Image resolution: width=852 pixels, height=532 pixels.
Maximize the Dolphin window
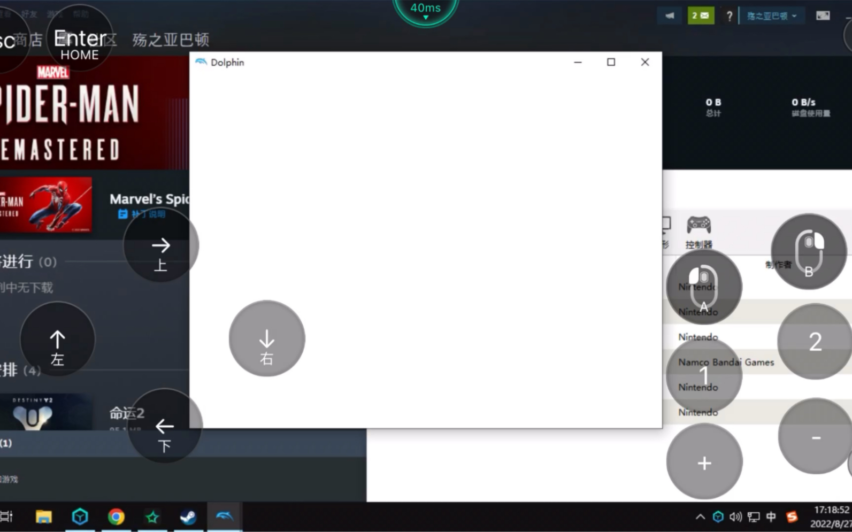pos(611,62)
